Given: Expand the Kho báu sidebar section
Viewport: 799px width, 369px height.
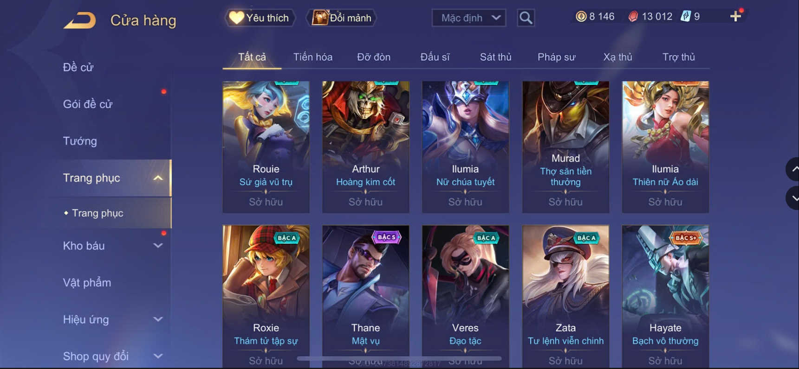Looking at the screenshot, I should point(158,246).
